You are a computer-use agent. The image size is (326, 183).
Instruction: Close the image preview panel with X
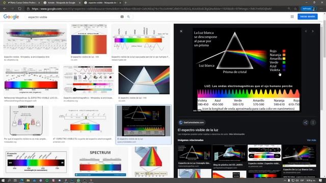point(181,31)
